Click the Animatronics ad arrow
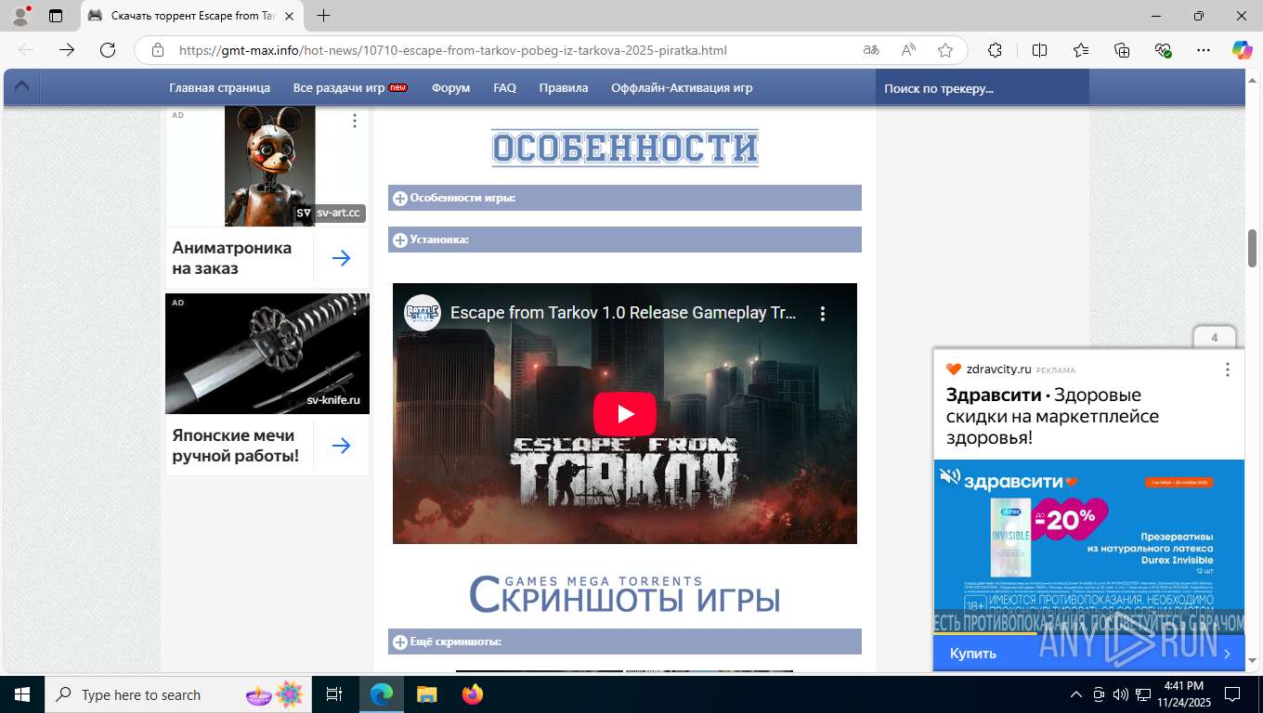This screenshot has height=713, width=1263. point(341,258)
